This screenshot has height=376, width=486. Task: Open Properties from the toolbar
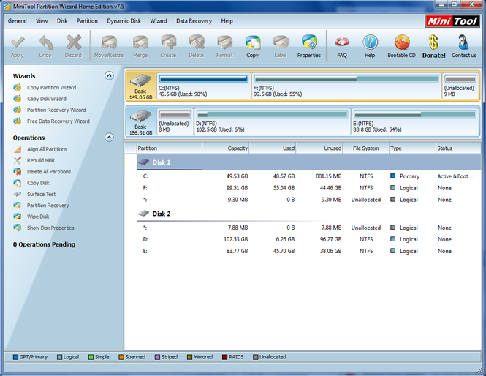[309, 47]
